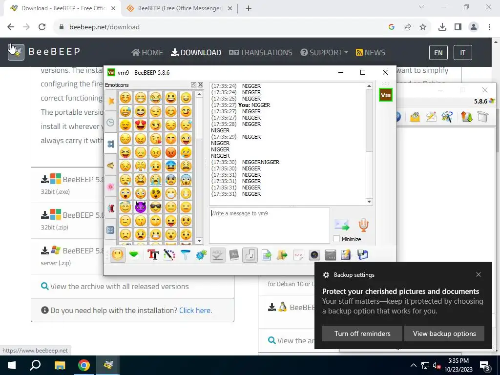The image size is (500, 375).
Task: Bookmark this page with star icon
Action: (423, 27)
